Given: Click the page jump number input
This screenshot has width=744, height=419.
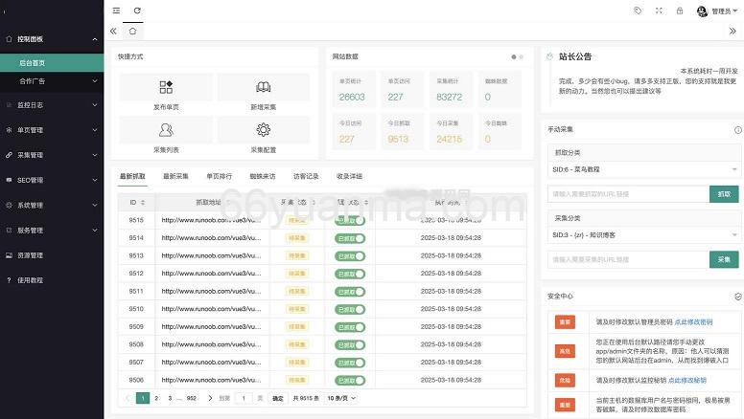Looking at the screenshot, I should click(244, 398).
